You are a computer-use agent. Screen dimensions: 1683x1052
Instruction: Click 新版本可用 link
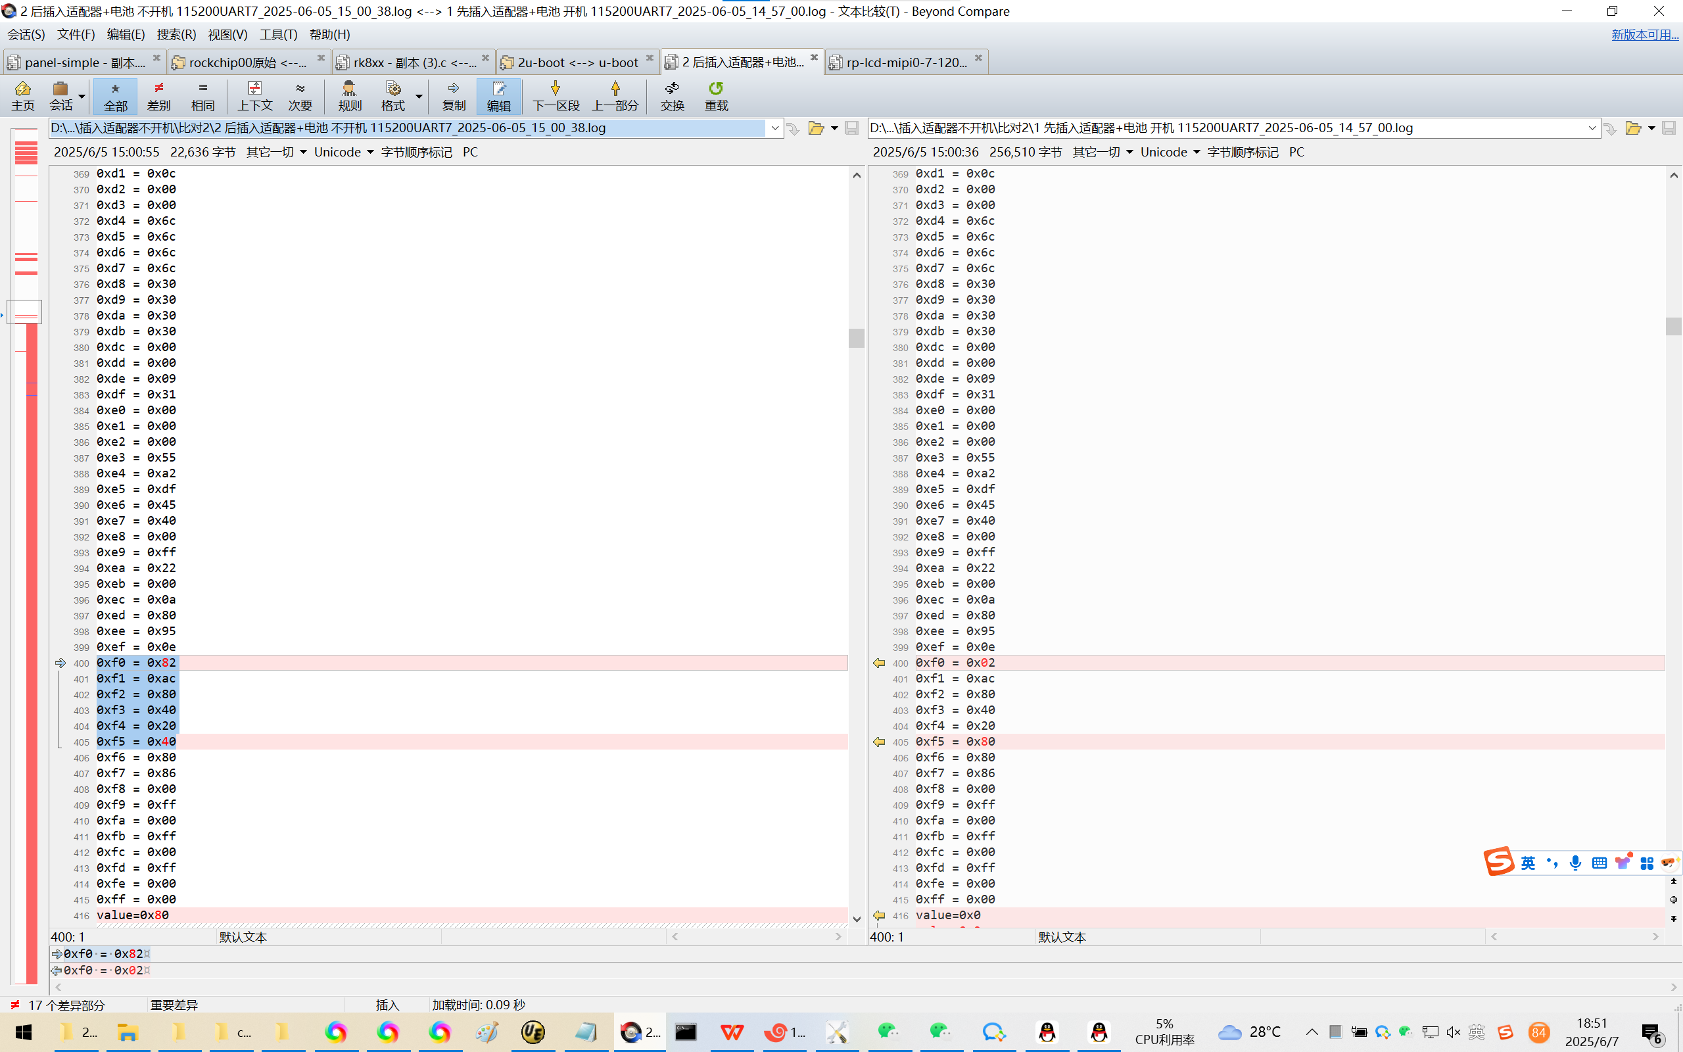coord(1644,34)
